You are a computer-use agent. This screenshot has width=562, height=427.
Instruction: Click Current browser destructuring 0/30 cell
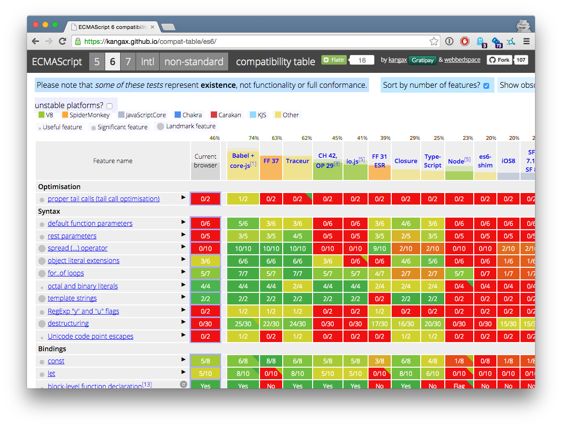206,324
